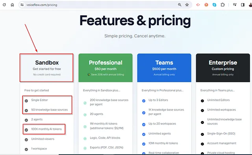
Task: Open the Extensions puzzle piece icon
Action: click(222, 5)
